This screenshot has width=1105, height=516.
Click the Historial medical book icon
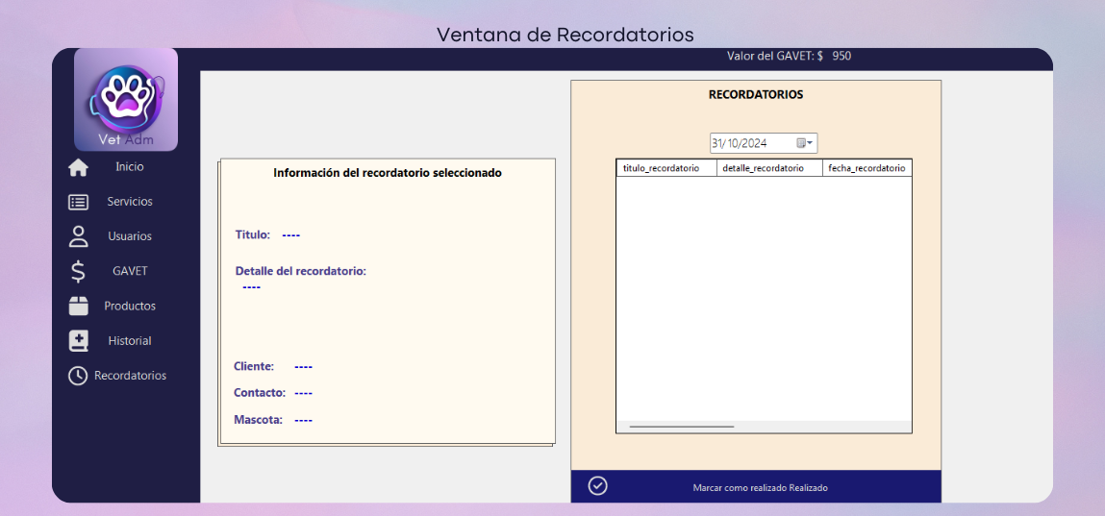78,341
